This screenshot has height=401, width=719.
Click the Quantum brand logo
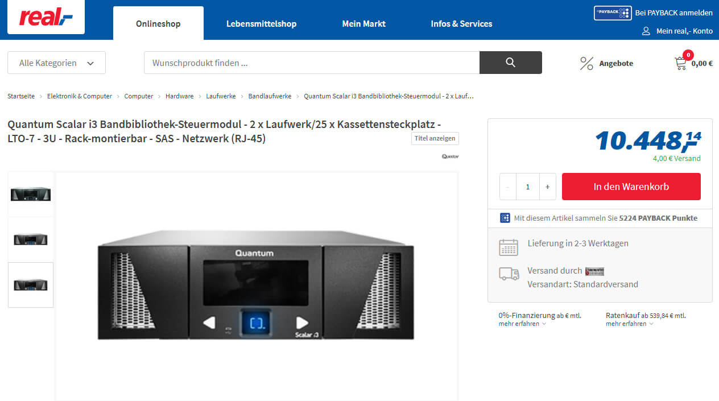pyautogui.click(x=450, y=156)
